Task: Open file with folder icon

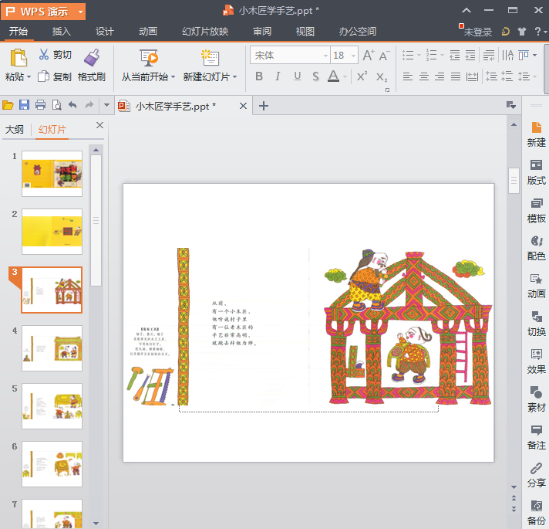Action: (x=8, y=105)
